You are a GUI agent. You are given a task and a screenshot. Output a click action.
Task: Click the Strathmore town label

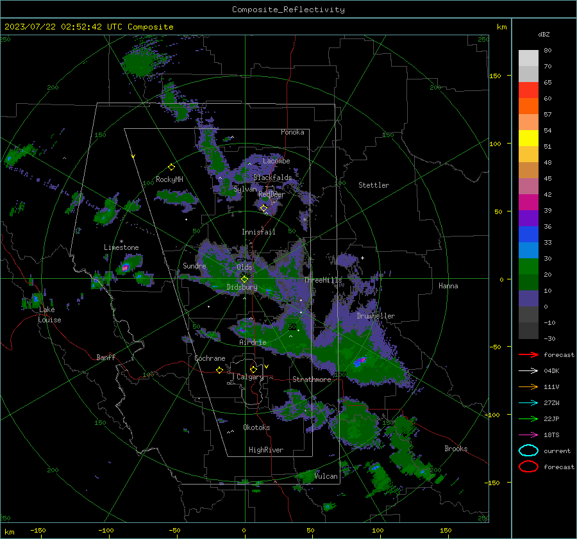(x=312, y=379)
